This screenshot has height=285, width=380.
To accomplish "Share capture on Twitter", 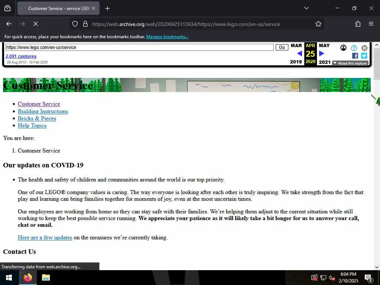I will (364, 56).
